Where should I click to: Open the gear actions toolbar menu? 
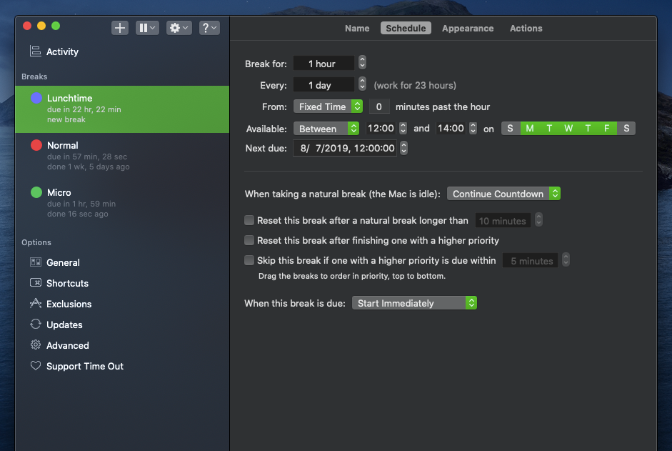point(179,28)
